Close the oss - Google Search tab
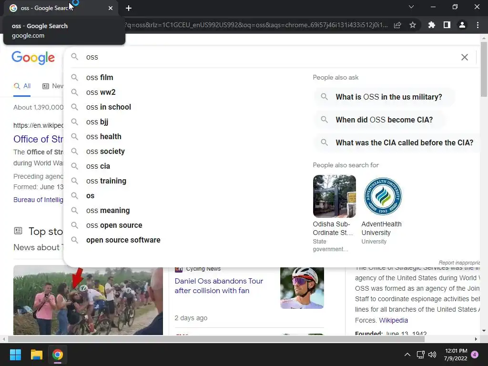The width and height of the screenshot is (488, 366). pos(111,8)
